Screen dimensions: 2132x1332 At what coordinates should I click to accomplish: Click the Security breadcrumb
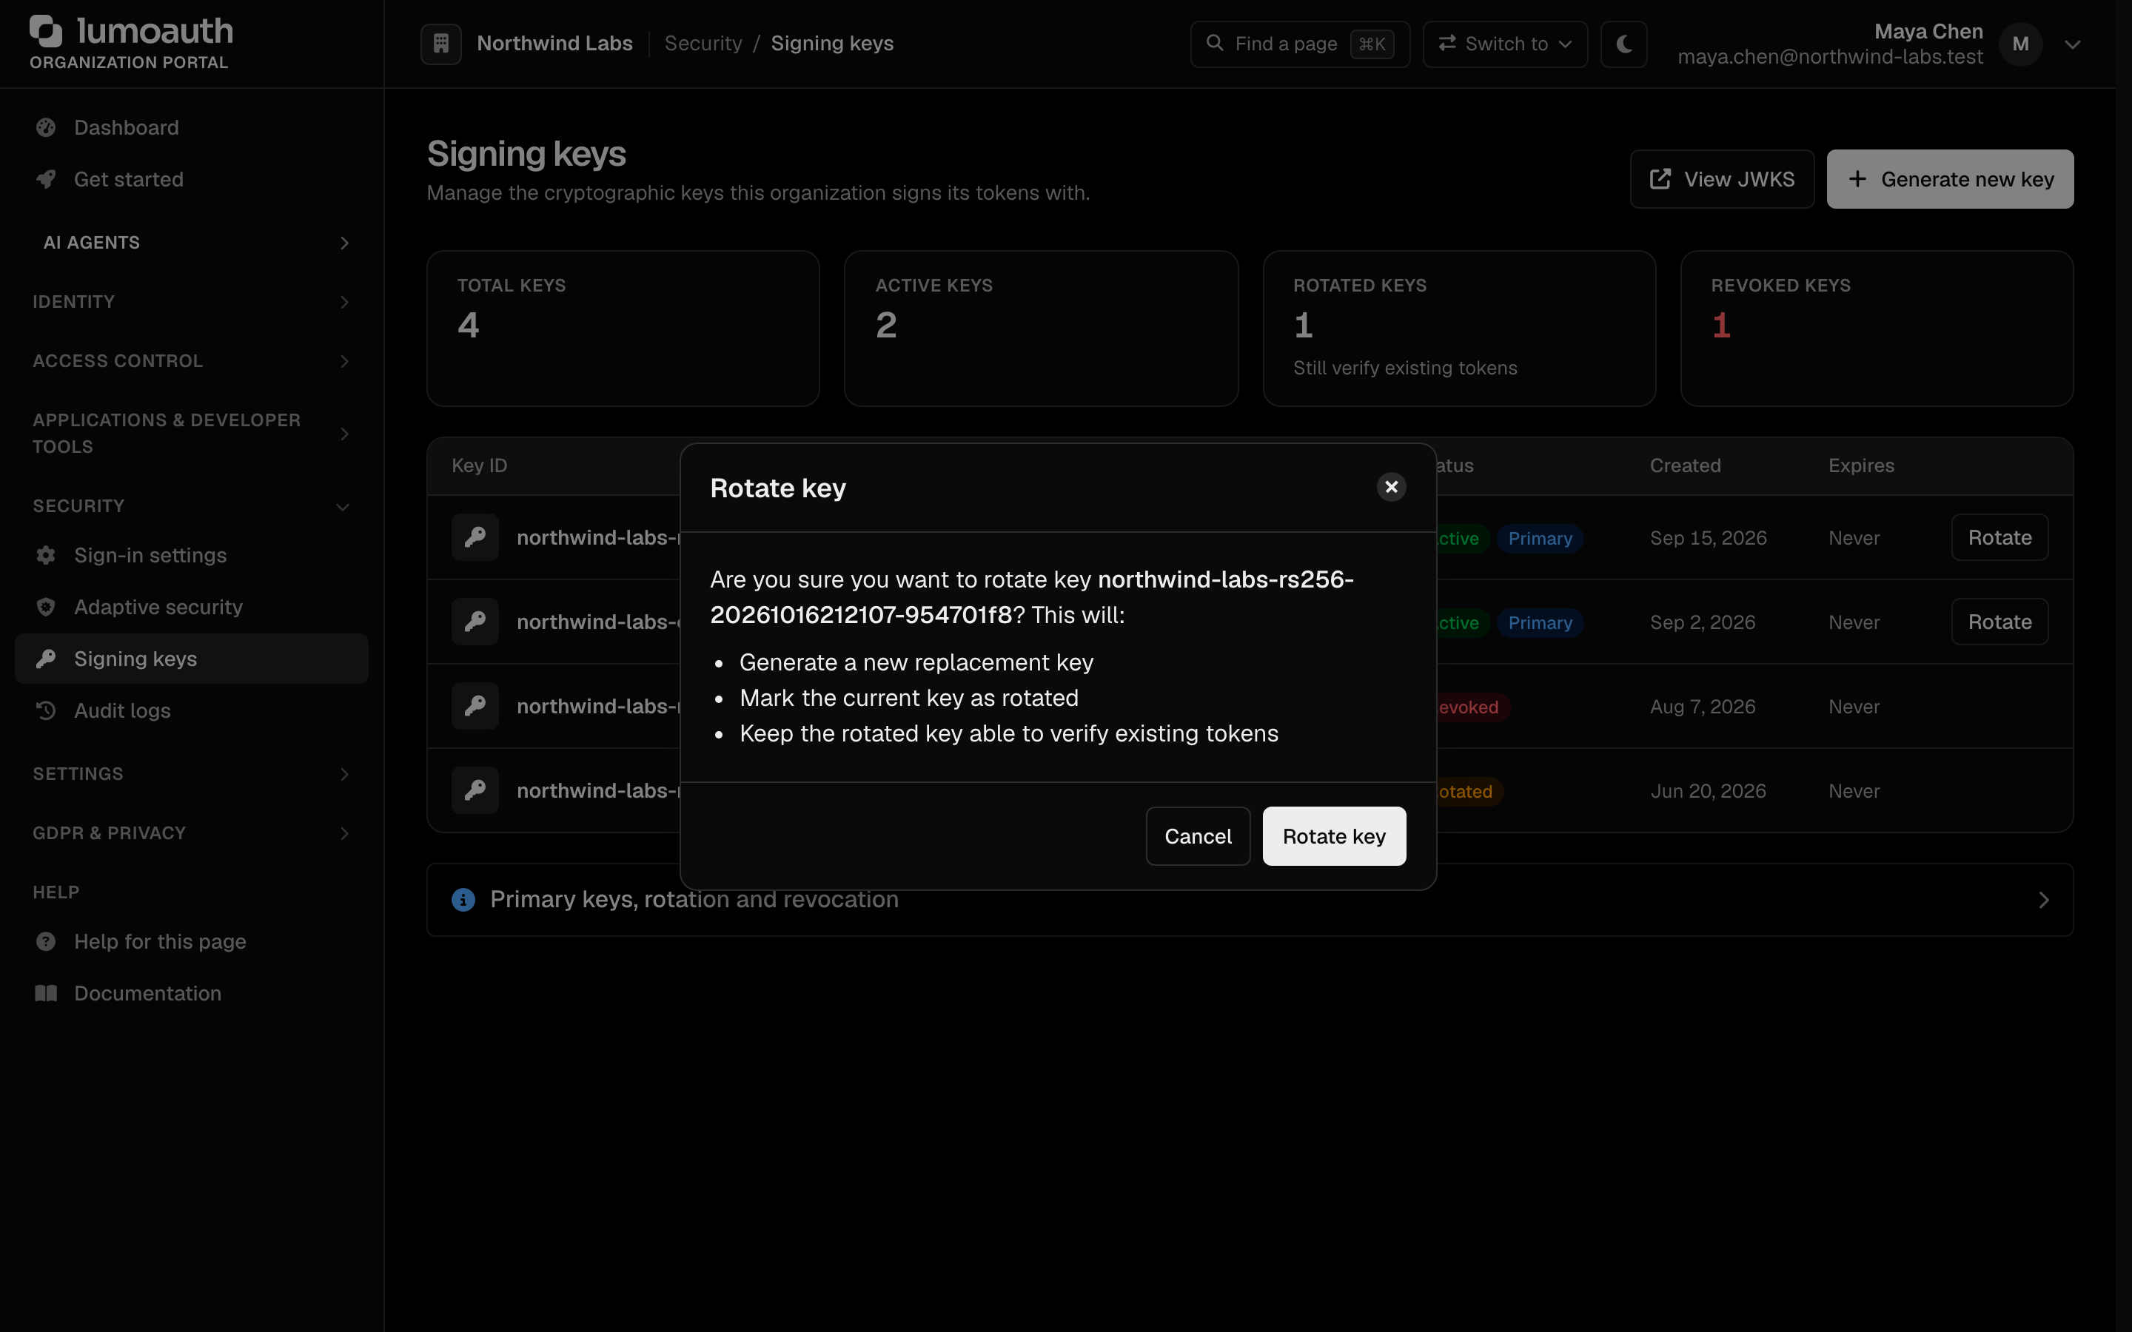pos(703,44)
